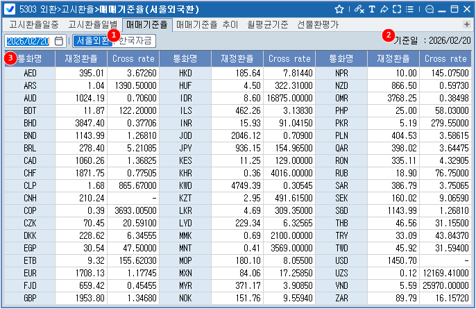Screen dimensions: 476x309
Task: Click the speech bubble help icon
Action: click(429, 10)
